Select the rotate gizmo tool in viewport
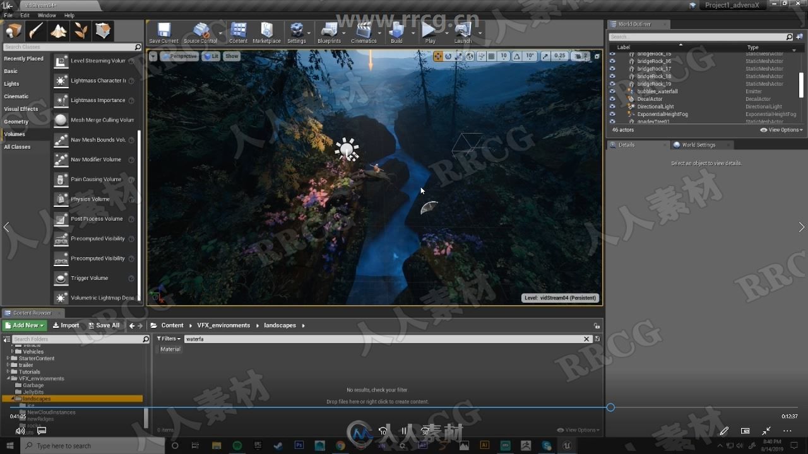Viewport: 808px width, 454px height. 448,56
